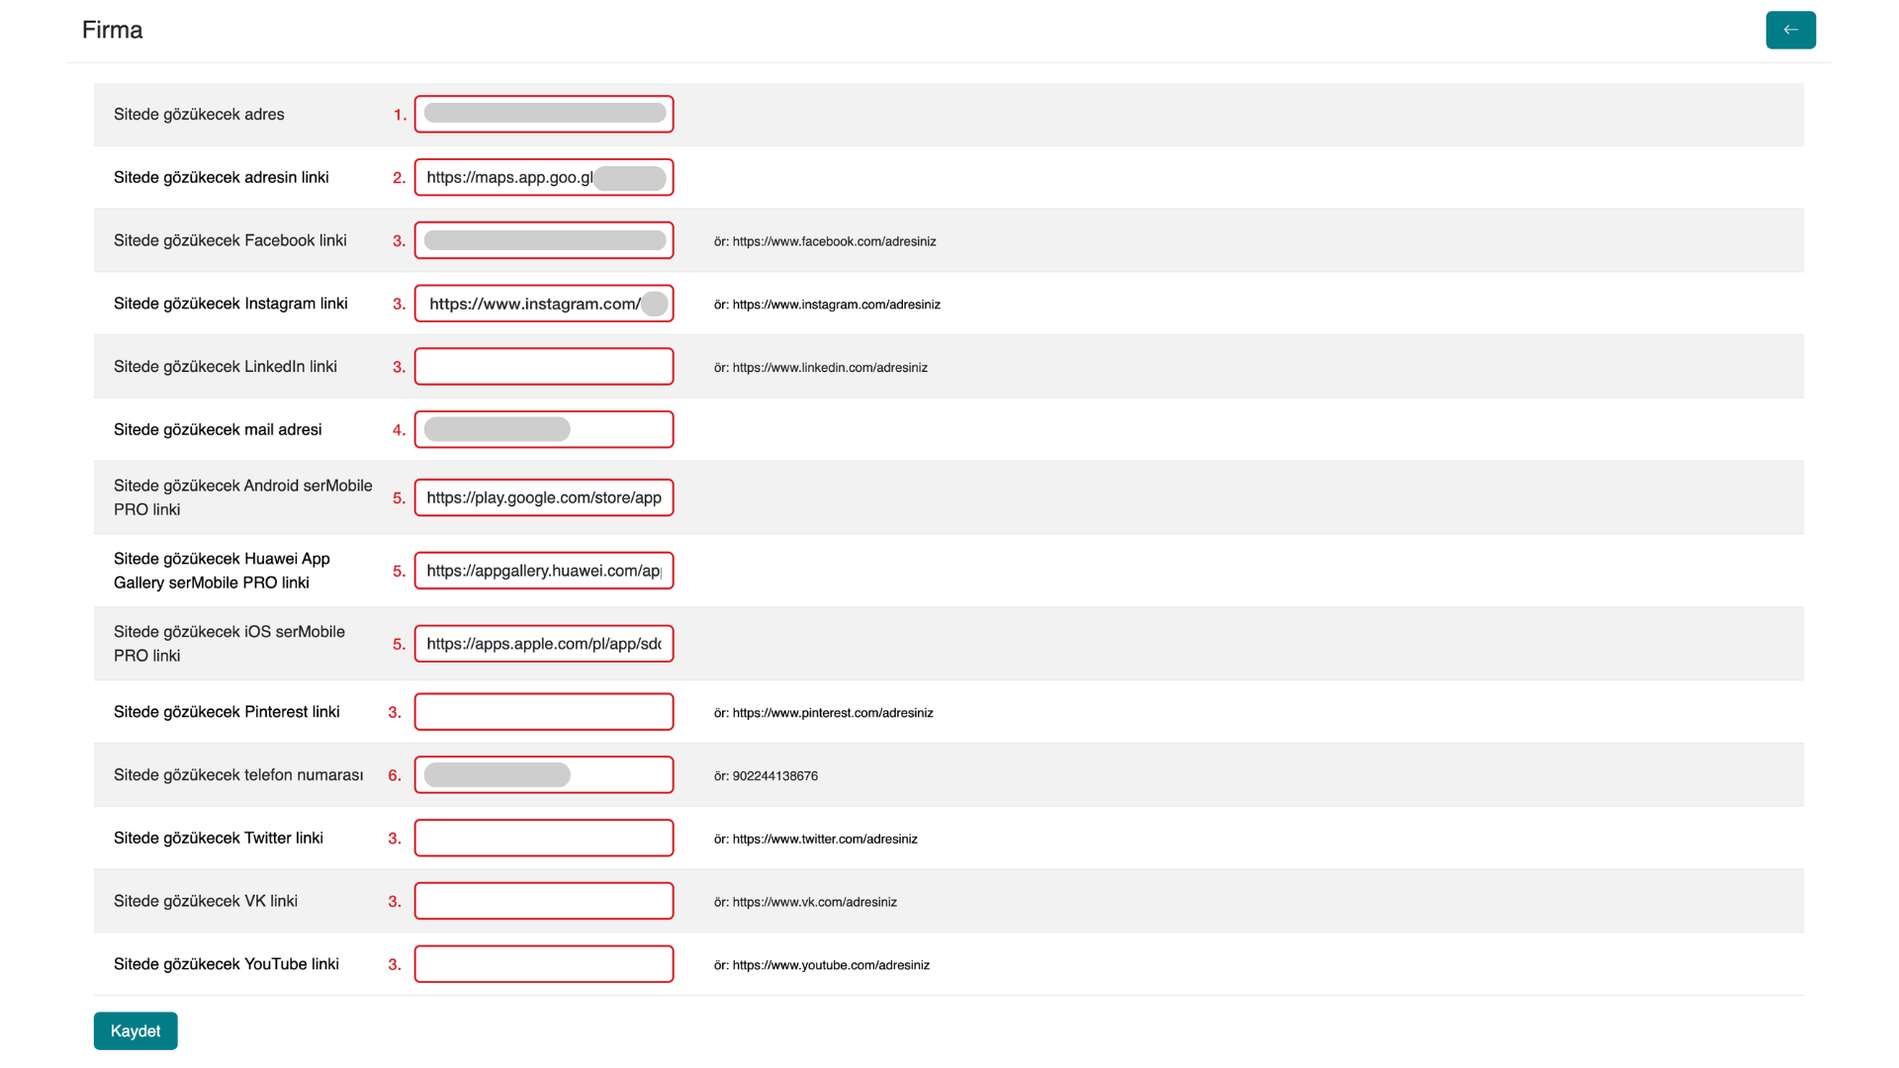Focus the VK link text box
This screenshot has width=1899, height=1068.
pyautogui.click(x=544, y=901)
